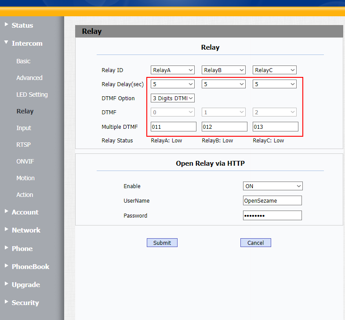Open the Basic intercom page

coord(23,61)
